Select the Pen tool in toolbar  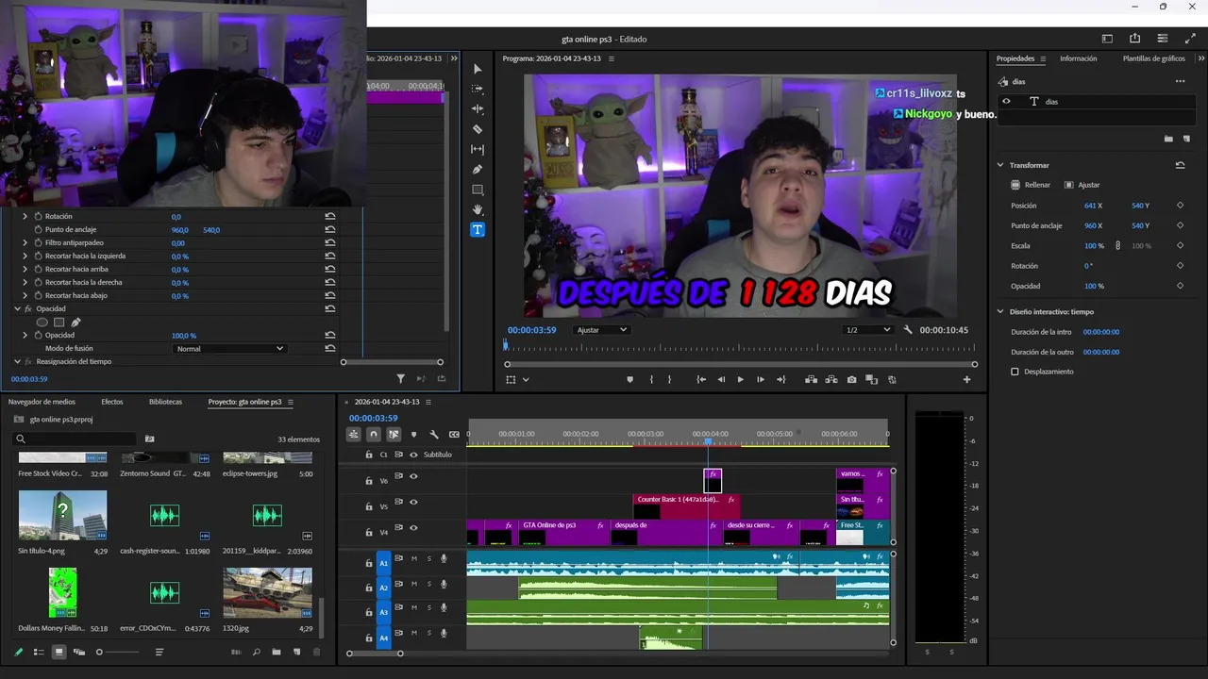478,170
